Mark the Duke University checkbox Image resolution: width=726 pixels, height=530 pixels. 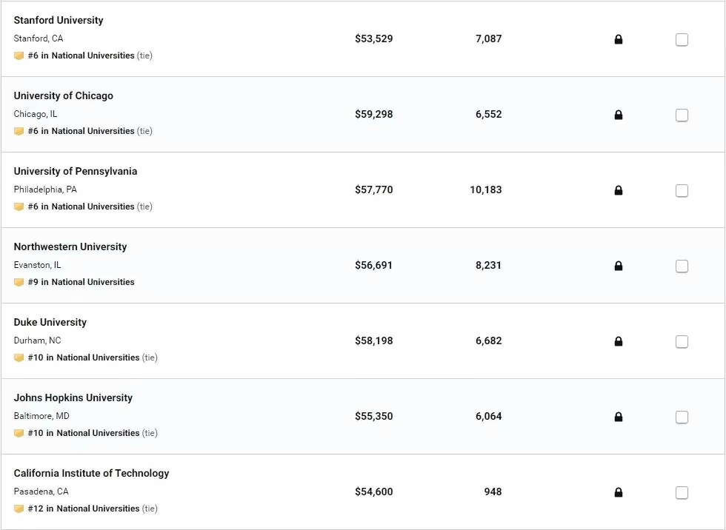(682, 342)
